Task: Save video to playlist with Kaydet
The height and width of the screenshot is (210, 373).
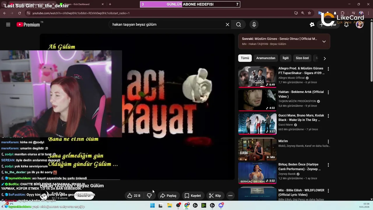Action: [x=193, y=196]
